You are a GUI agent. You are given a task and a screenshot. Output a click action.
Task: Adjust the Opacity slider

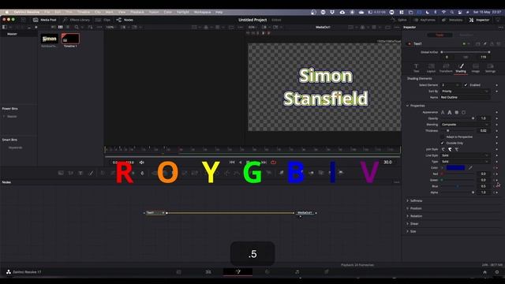click(x=458, y=118)
